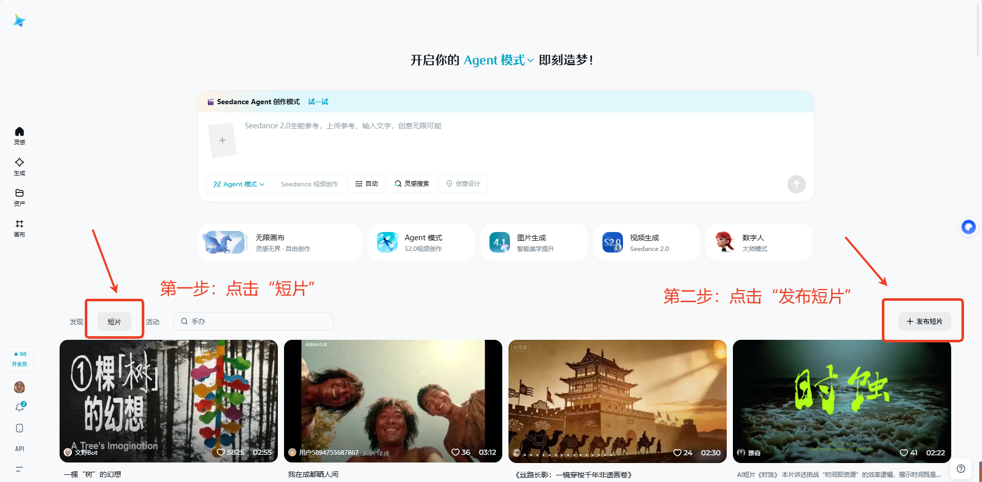
Task: Click the 手办 search input field
Action: click(x=253, y=321)
